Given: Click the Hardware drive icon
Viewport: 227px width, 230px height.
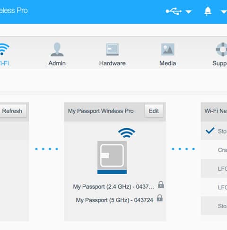Looking at the screenshot, I should coord(113,49).
